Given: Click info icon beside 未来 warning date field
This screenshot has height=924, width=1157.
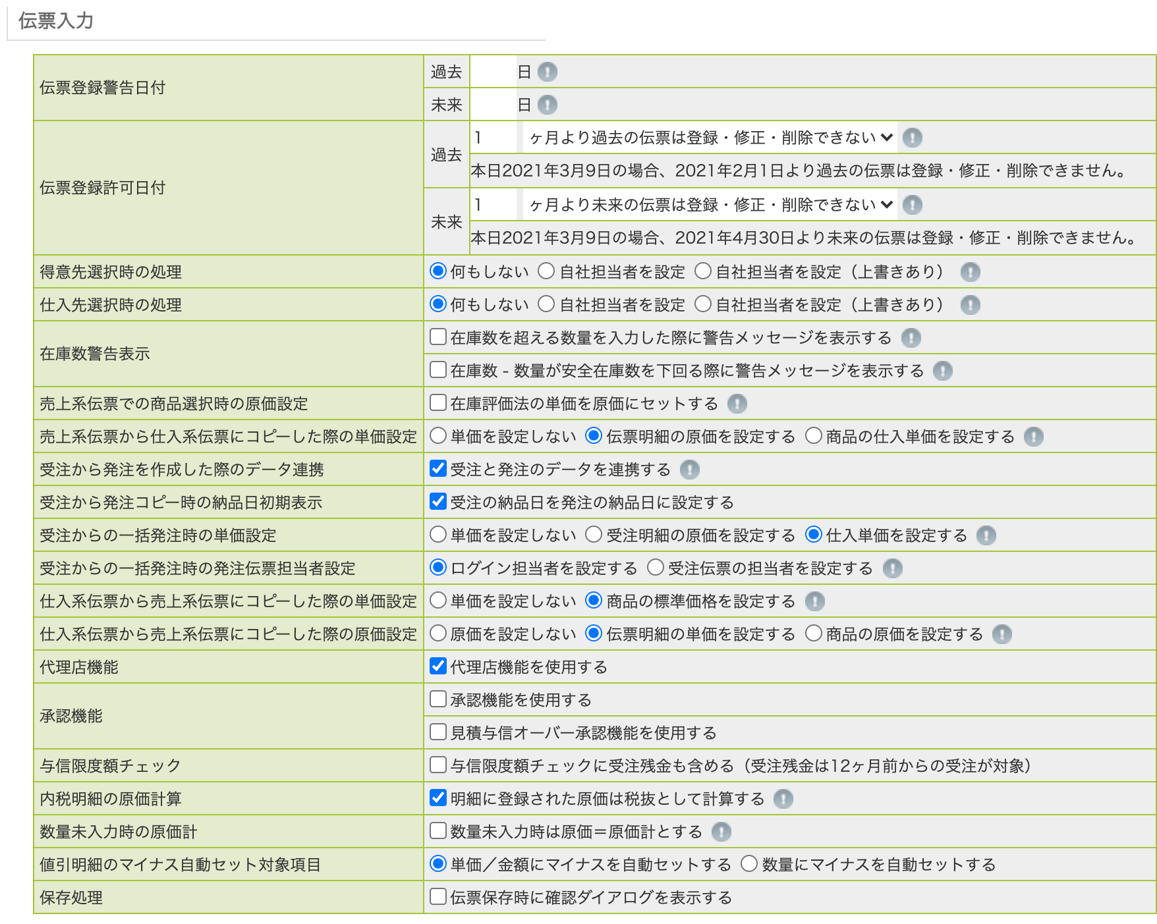Looking at the screenshot, I should point(547,105).
